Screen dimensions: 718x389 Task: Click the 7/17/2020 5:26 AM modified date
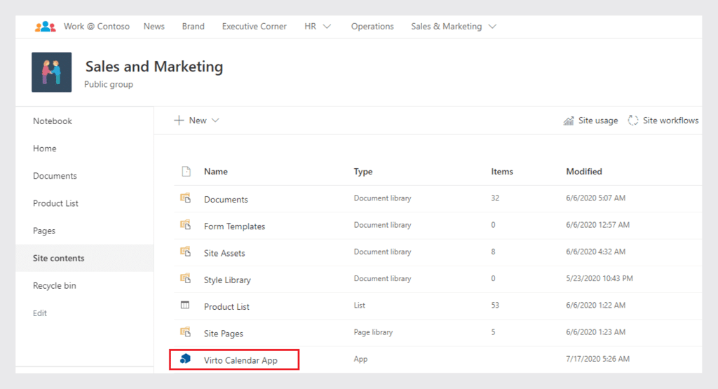597,359
